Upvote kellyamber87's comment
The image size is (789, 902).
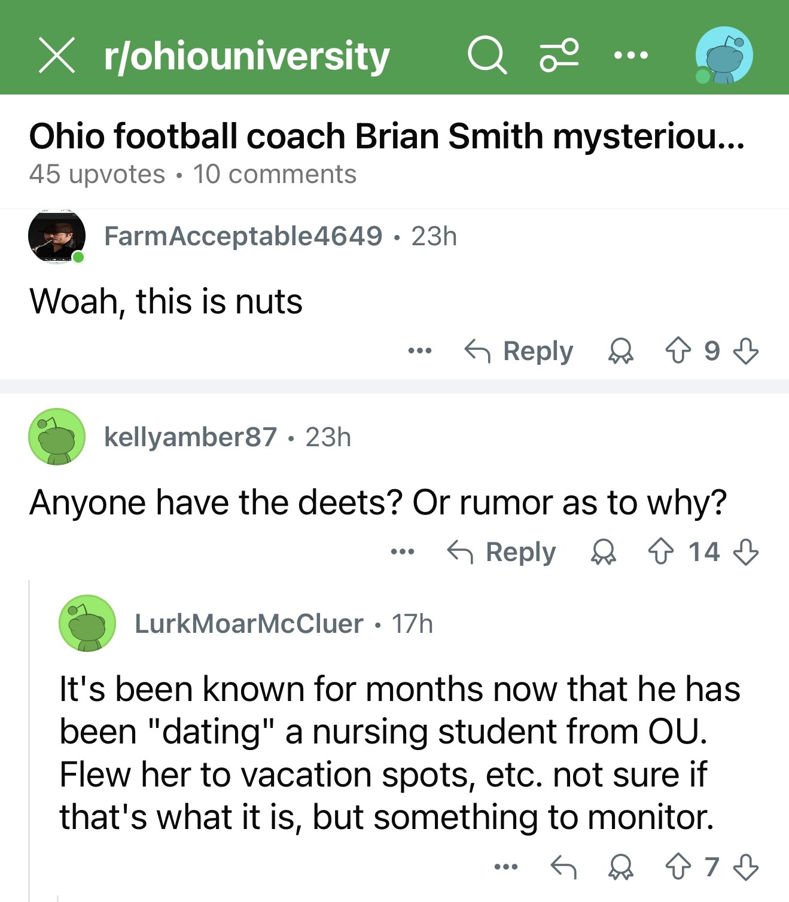pyautogui.click(x=660, y=551)
